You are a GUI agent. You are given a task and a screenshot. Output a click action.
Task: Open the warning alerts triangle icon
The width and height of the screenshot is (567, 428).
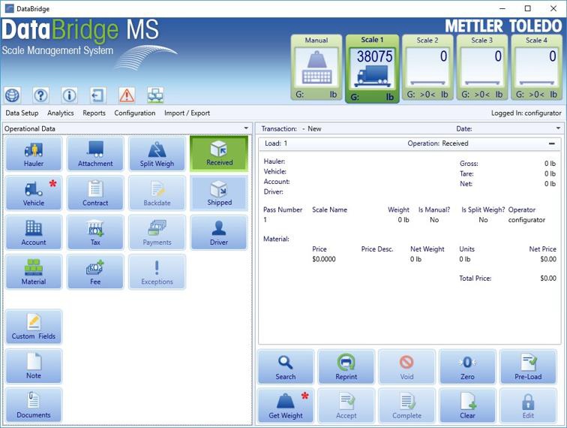127,95
